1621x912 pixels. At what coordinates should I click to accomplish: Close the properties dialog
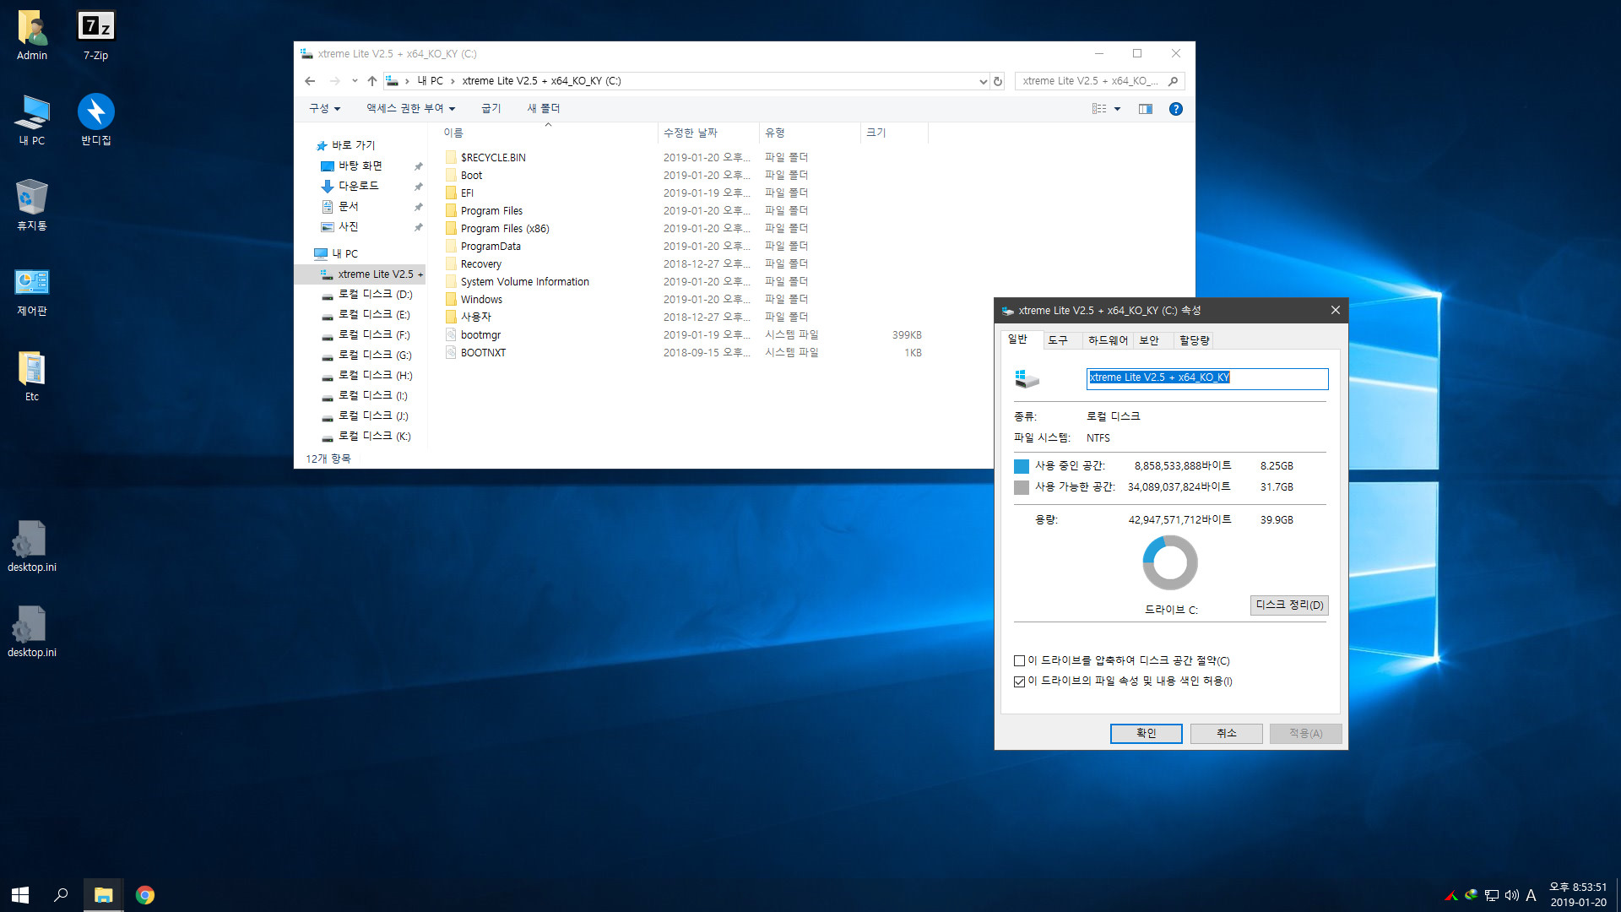coord(1335,311)
